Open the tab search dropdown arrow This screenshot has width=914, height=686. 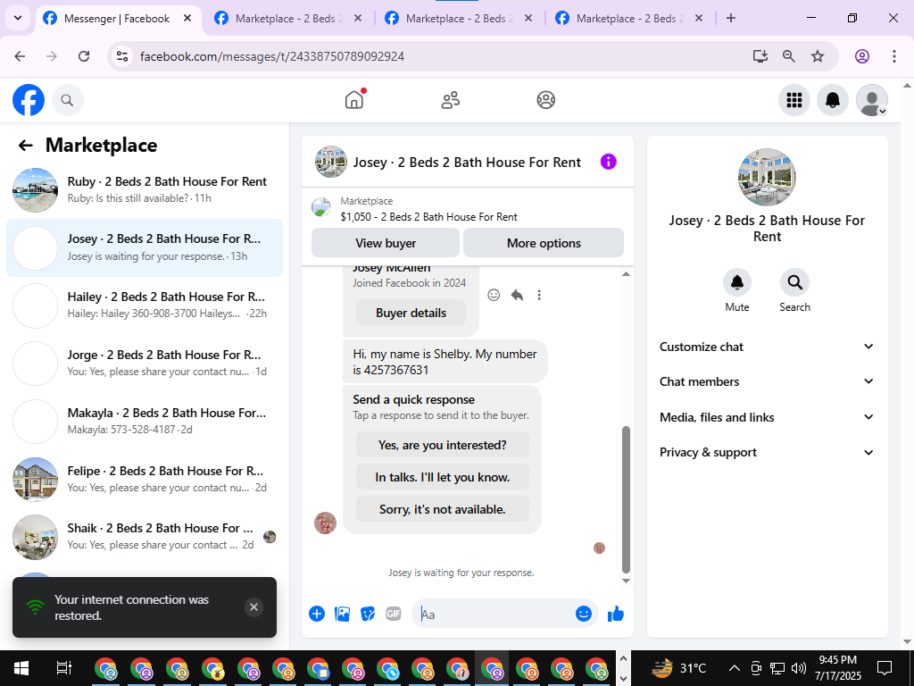(x=18, y=18)
